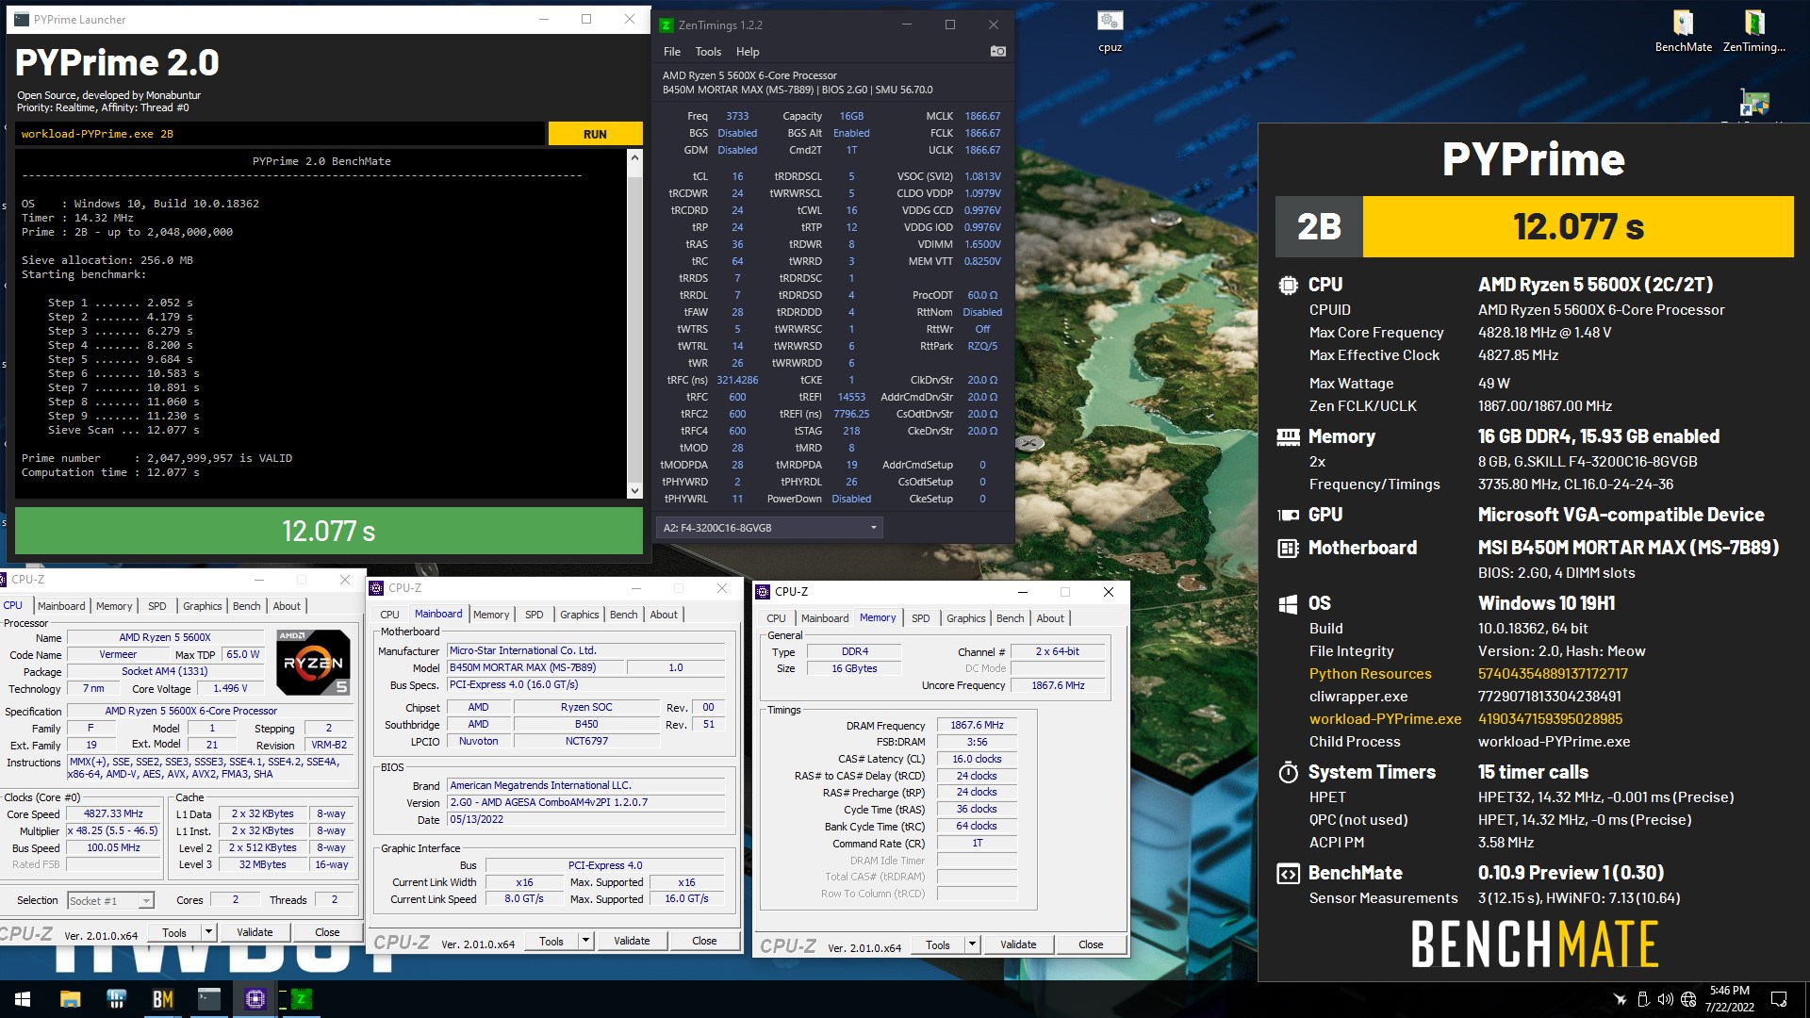Click the Freq value 3733 in ZenTimings
Viewport: 1810px width, 1018px height.
click(x=737, y=116)
